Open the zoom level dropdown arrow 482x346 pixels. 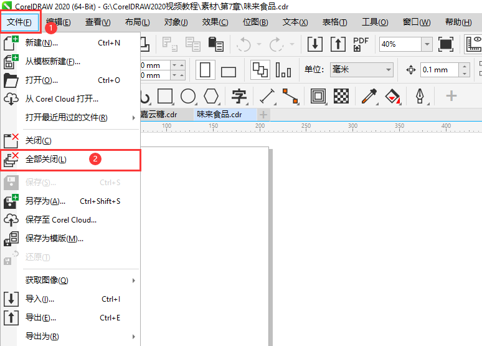tap(427, 44)
